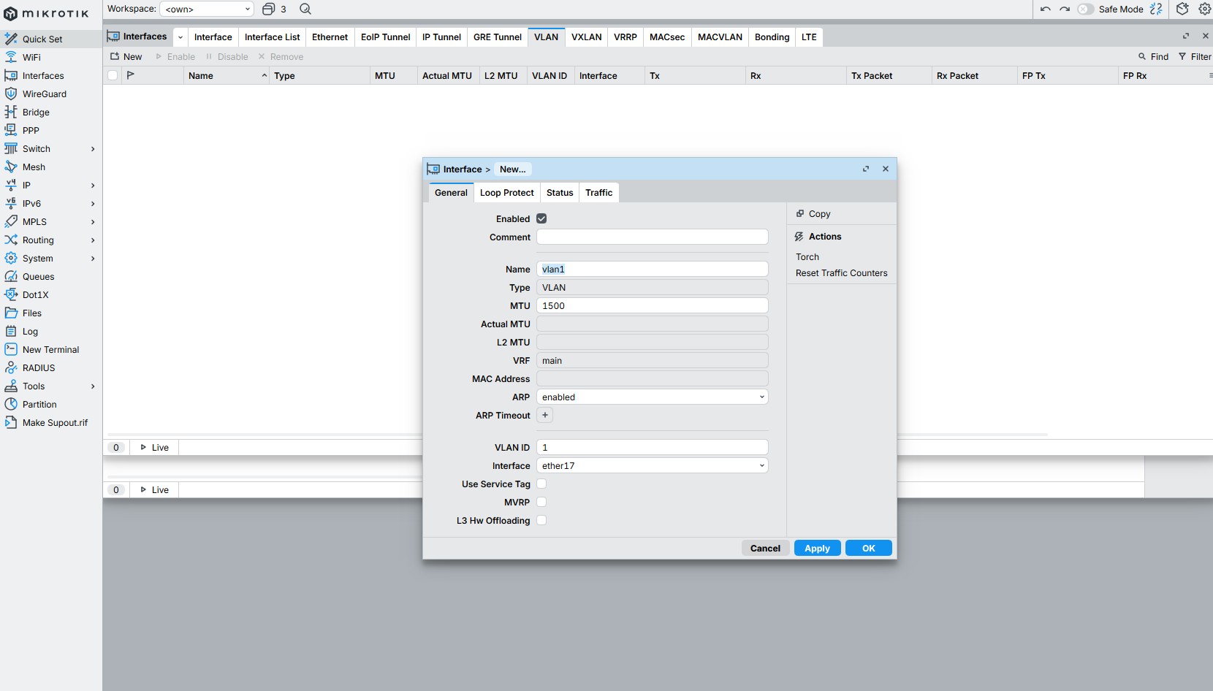The height and width of the screenshot is (691, 1213).
Task: Click Reset Traffic Counters
Action: tap(842, 272)
